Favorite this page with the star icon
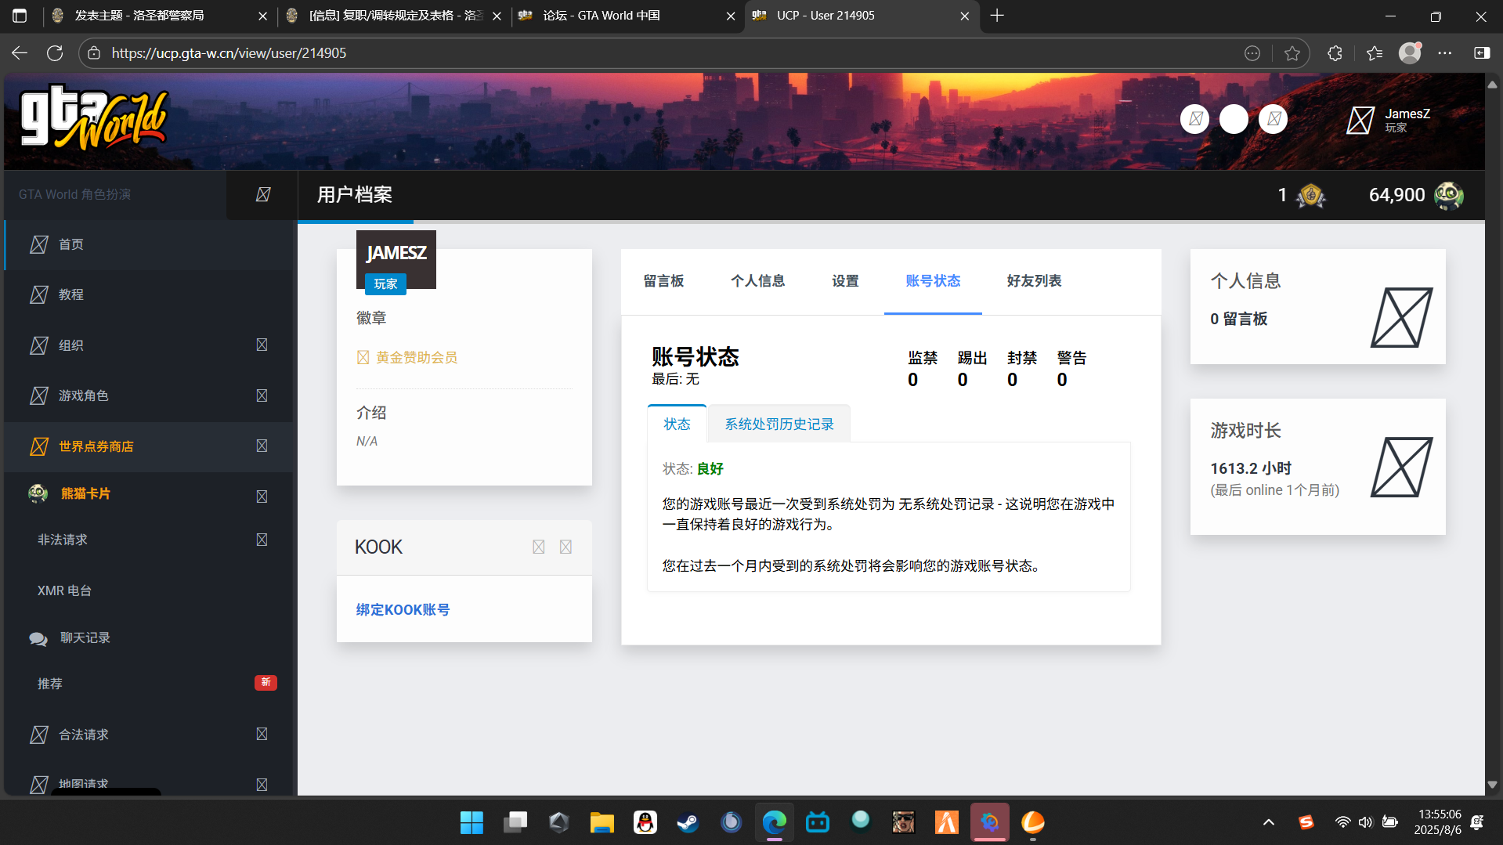Screen dimensions: 1503x845 click(x=1292, y=53)
